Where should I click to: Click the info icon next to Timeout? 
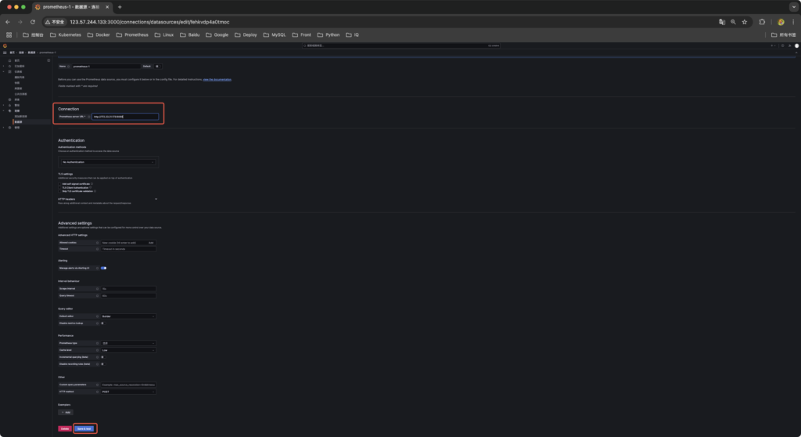coord(99,248)
